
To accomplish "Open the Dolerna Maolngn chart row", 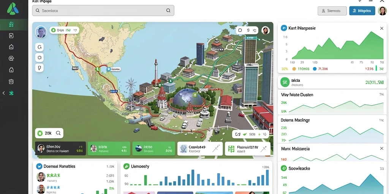I will [332, 129].
